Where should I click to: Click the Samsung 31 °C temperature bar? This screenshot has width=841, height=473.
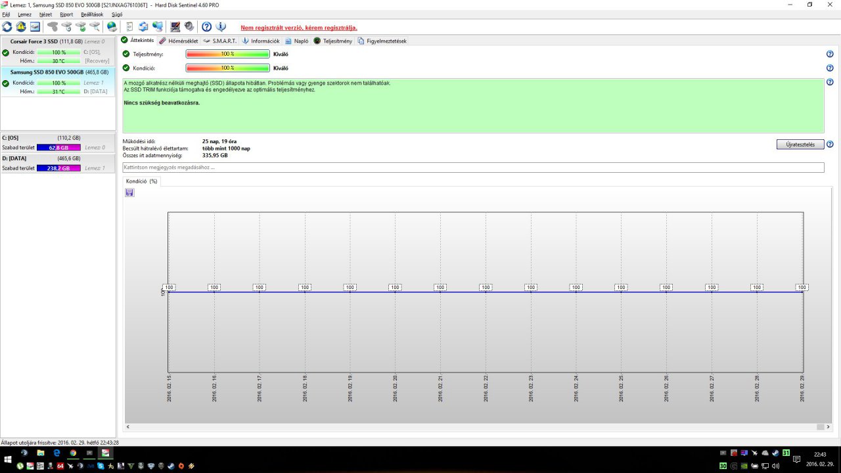tap(58, 92)
